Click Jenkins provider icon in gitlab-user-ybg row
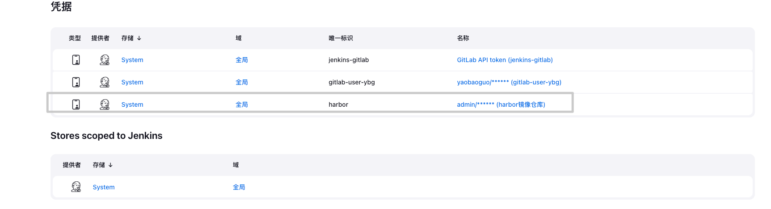771x209 pixels. (x=105, y=82)
